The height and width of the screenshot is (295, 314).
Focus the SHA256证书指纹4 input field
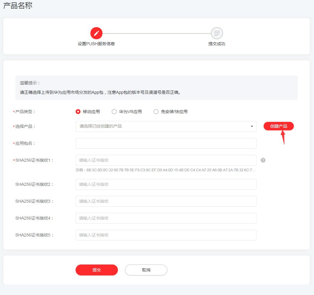[x=166, y=218]
